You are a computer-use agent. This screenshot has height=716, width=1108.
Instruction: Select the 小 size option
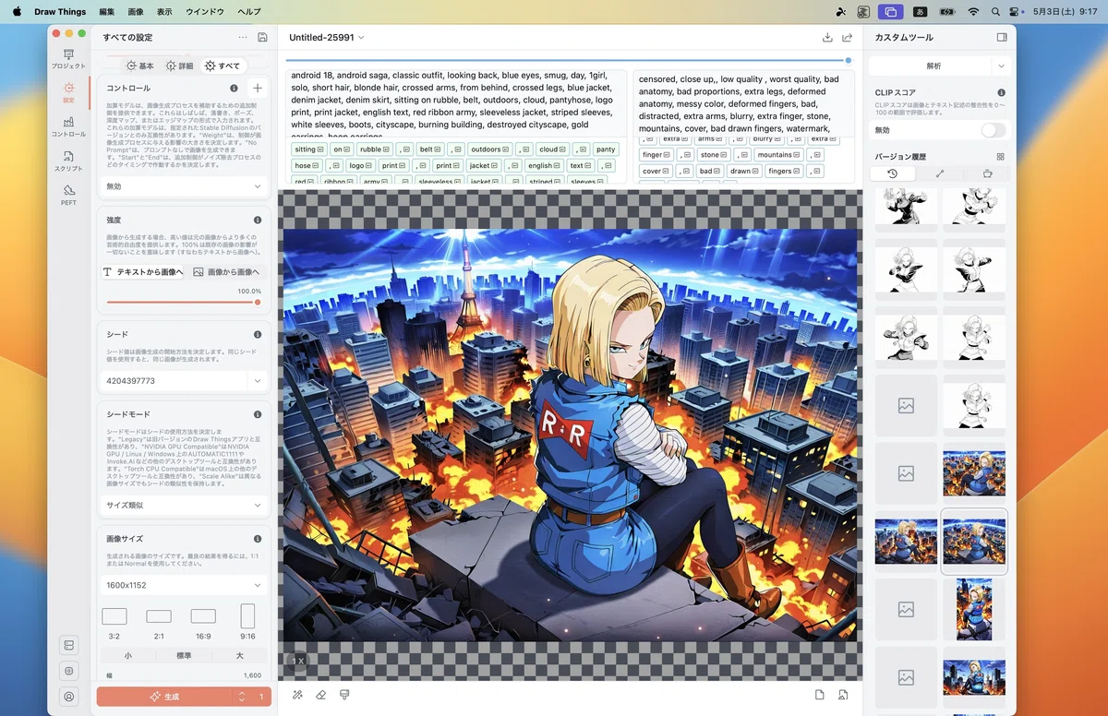tap(127, 656)
